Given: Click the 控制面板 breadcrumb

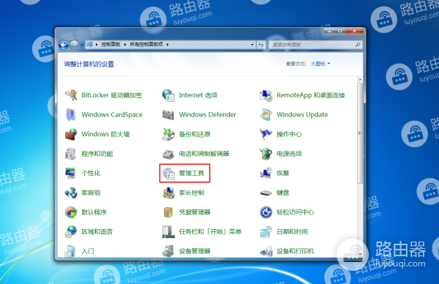Looking at the screenshot, I should pyautogui.click(x=111, y=45).
